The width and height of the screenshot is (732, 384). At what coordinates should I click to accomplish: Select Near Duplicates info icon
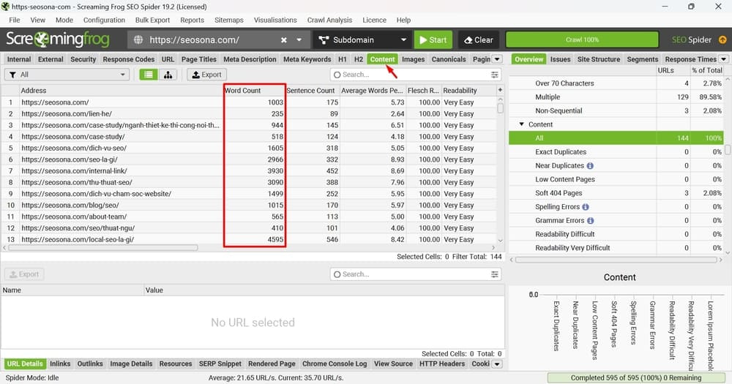[x=590, y=165]
